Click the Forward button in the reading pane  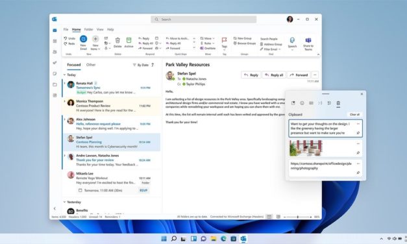tap(299, 75)
